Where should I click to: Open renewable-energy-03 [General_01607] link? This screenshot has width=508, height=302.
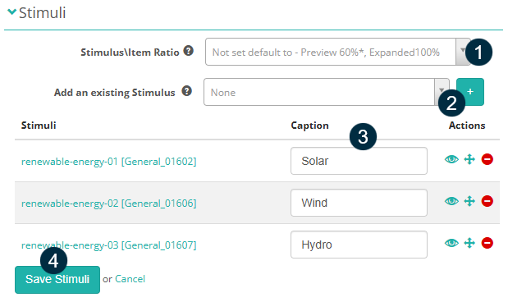click(109, 245)
